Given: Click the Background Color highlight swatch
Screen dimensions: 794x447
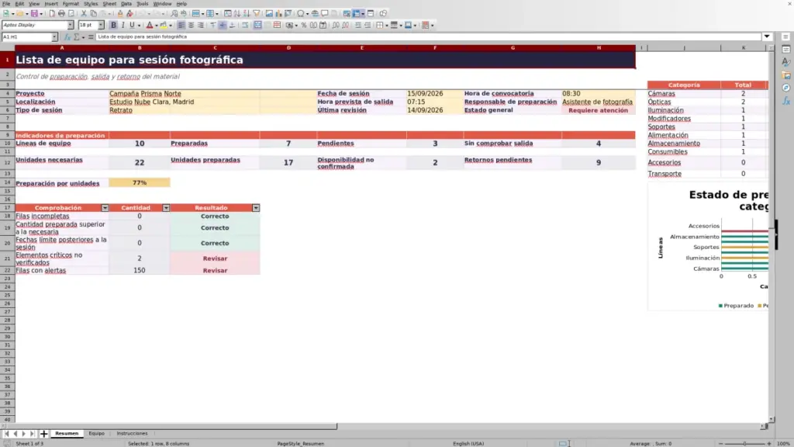Looking at the screenshot, I should point(164,26).
